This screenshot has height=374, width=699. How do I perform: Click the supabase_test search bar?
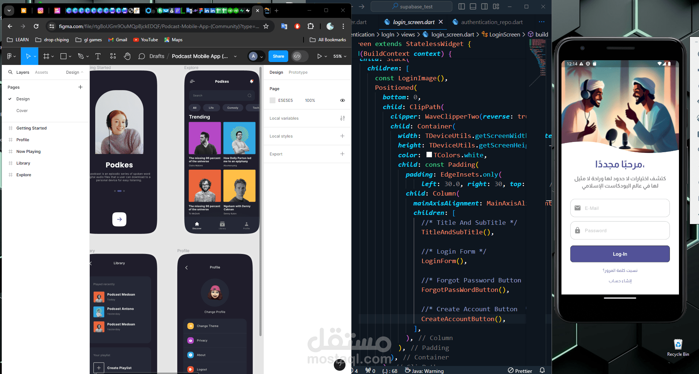point(412,7)
